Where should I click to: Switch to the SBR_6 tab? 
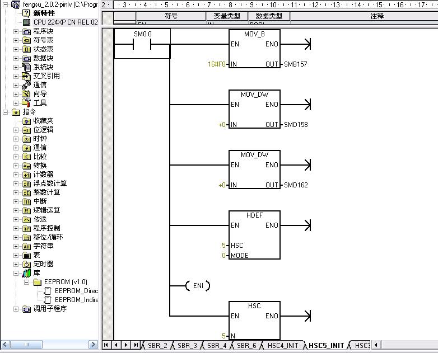(246, 345)
